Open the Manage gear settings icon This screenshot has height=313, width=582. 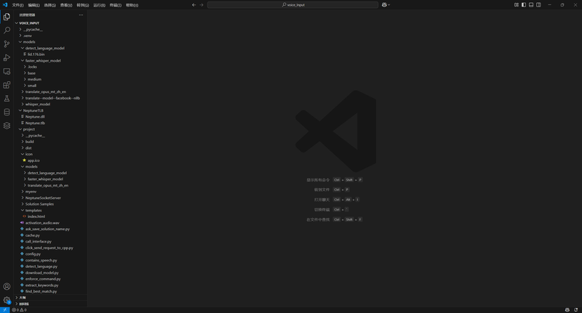(7, 300)
